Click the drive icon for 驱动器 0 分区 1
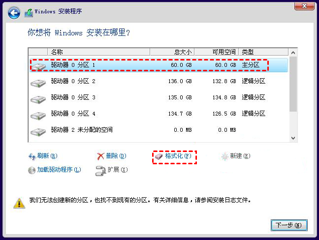Viewport: 319px width, 240px height. (x=38, y=66)
